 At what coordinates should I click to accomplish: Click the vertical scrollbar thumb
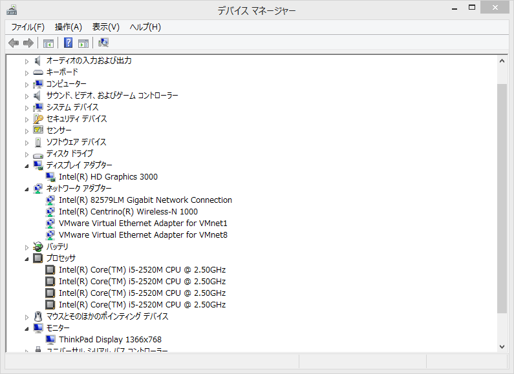(502, 198)
